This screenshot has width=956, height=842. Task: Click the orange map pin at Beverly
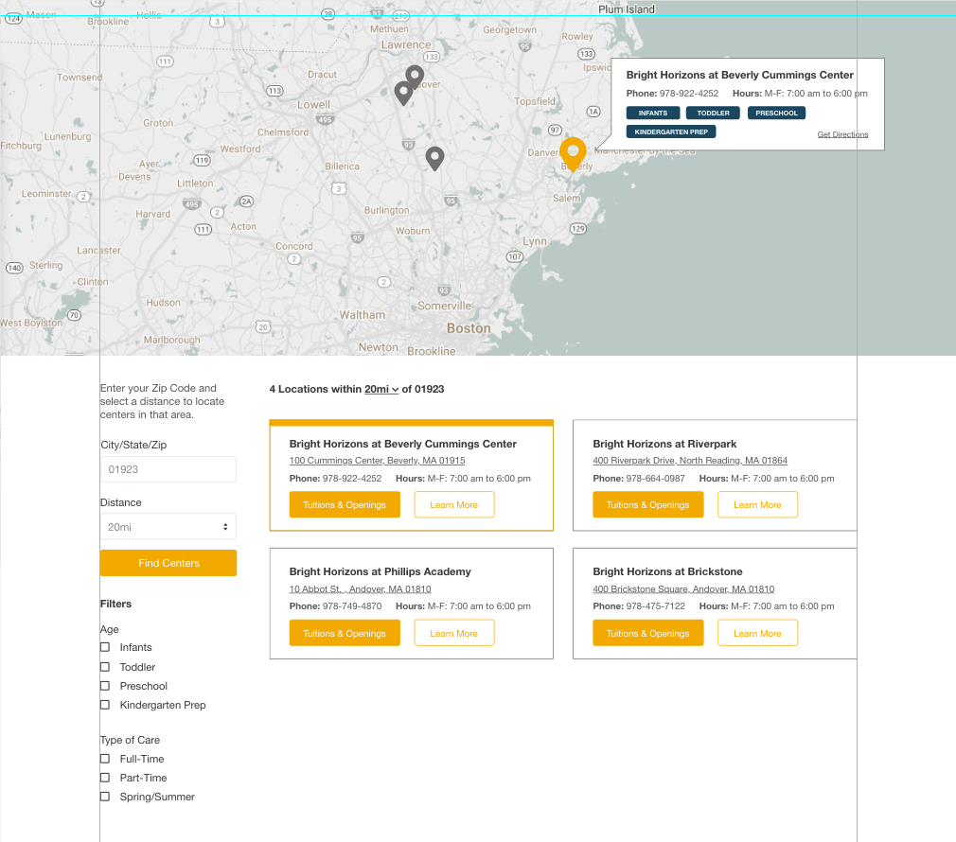(x=573, y=153)
